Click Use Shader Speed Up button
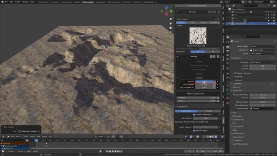This screenshot has width=277, height=156. coord(198,6)
